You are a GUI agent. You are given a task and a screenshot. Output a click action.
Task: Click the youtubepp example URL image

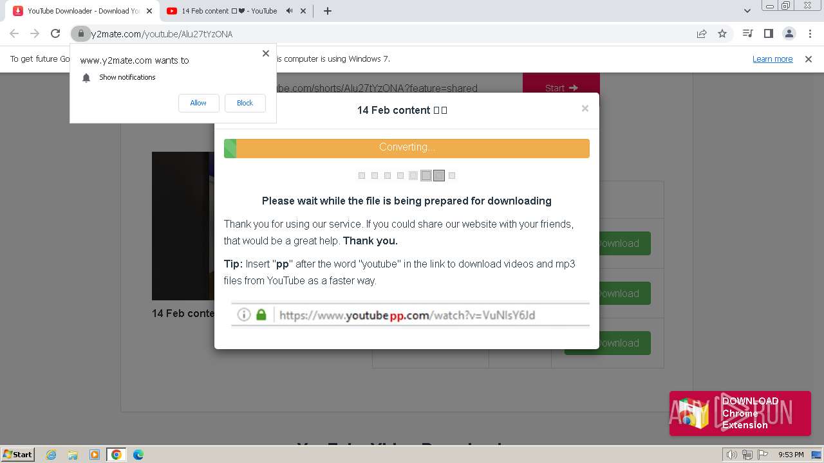click(410, 315)
